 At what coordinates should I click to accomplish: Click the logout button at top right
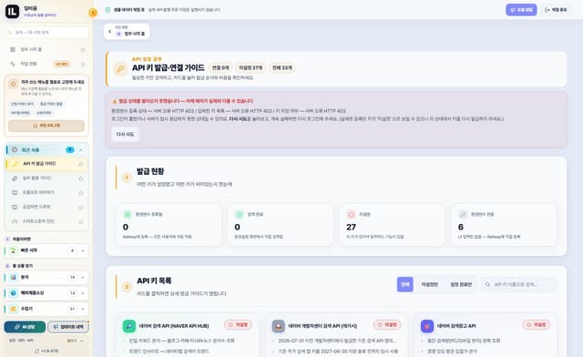(556, 10)
